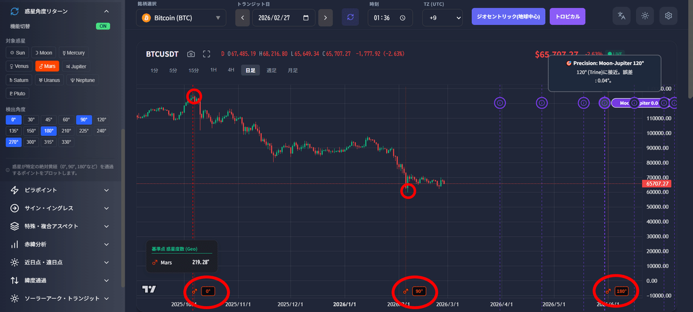Deselect the highlighted Mars planet button

coord(47,66)
